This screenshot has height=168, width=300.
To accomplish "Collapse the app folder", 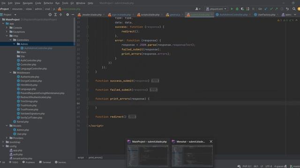I will [x=3, y=24].
